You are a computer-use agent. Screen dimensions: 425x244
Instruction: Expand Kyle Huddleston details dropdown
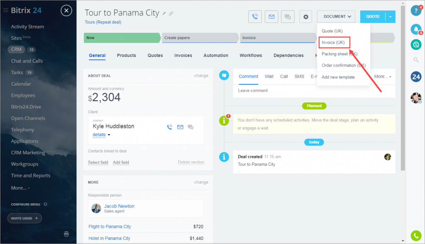(x=101, y=135)
